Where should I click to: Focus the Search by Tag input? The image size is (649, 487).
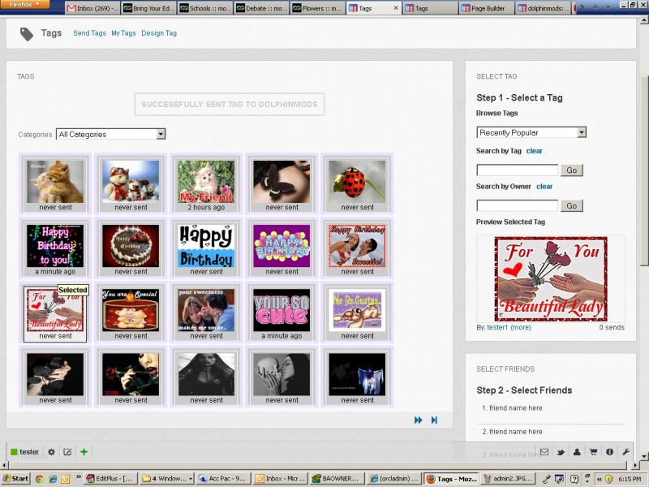518,170
